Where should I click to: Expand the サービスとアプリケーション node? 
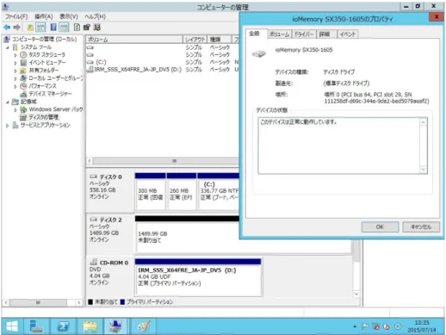tap(8, 126)
